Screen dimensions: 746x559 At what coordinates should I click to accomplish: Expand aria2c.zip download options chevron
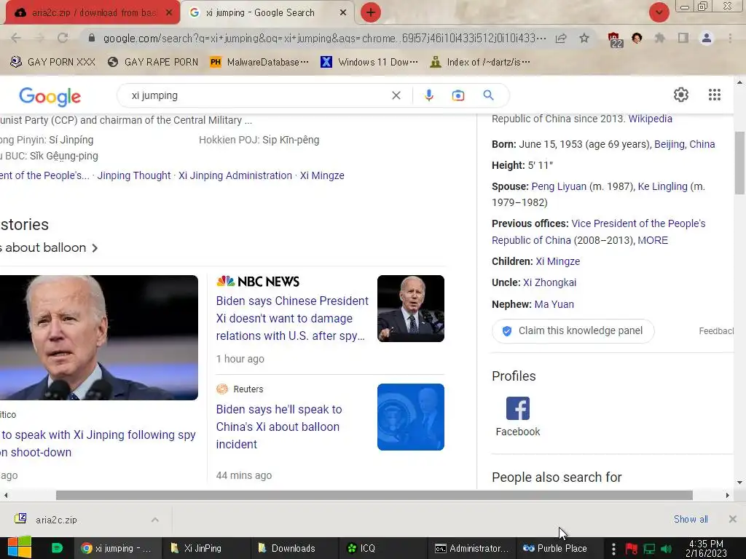click(154, 520)
